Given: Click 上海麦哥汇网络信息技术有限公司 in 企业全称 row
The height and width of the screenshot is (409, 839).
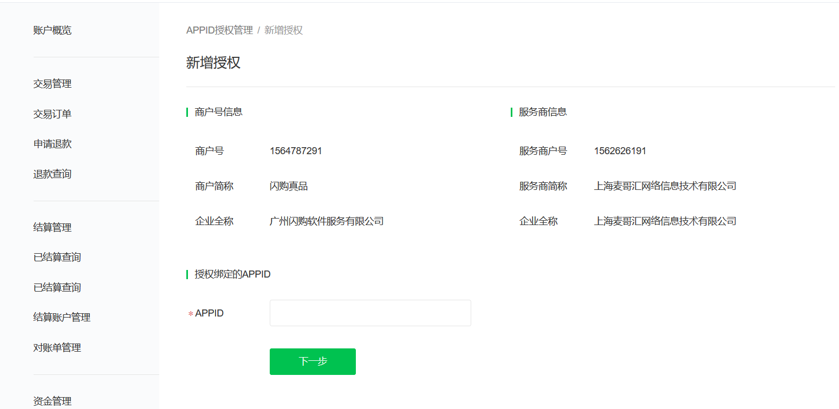Looking at the screenshot, I should tap(665, 221).
